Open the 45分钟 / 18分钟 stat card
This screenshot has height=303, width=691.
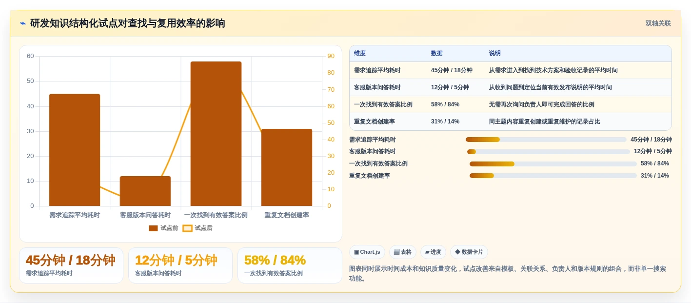click(71, 265)
